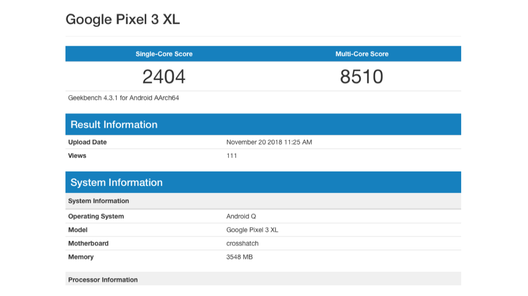Viewport: 528px width, 296px height.
Task: Click the Google Pixel 3 XL model value
Action: point(252,230)
